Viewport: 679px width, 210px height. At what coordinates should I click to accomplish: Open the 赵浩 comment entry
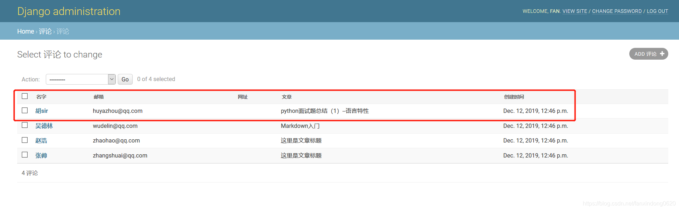click(x=41, y=141)
